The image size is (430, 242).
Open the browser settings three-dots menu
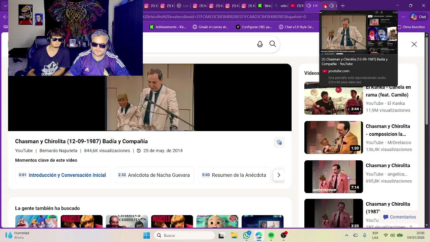click(x=403, y=17)
